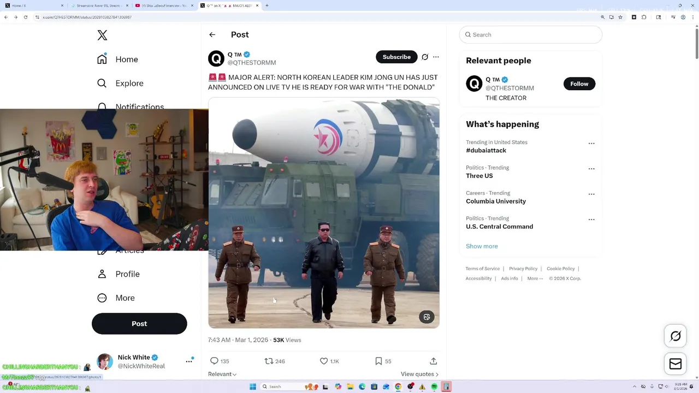
Task: Open options for U.S. Central Command trend
Action: 591,219
